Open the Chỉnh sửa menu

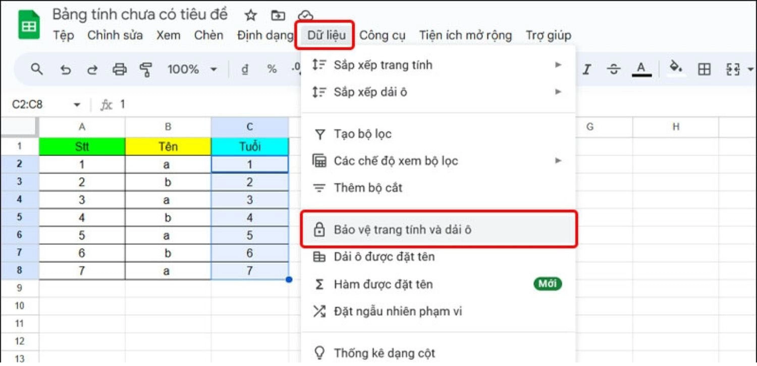tap(115, 36)
